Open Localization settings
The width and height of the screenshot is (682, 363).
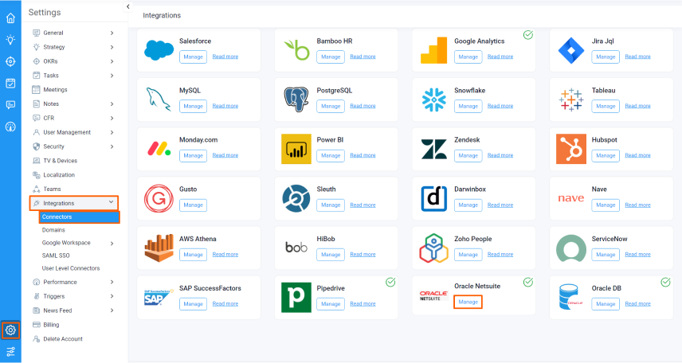59,175
